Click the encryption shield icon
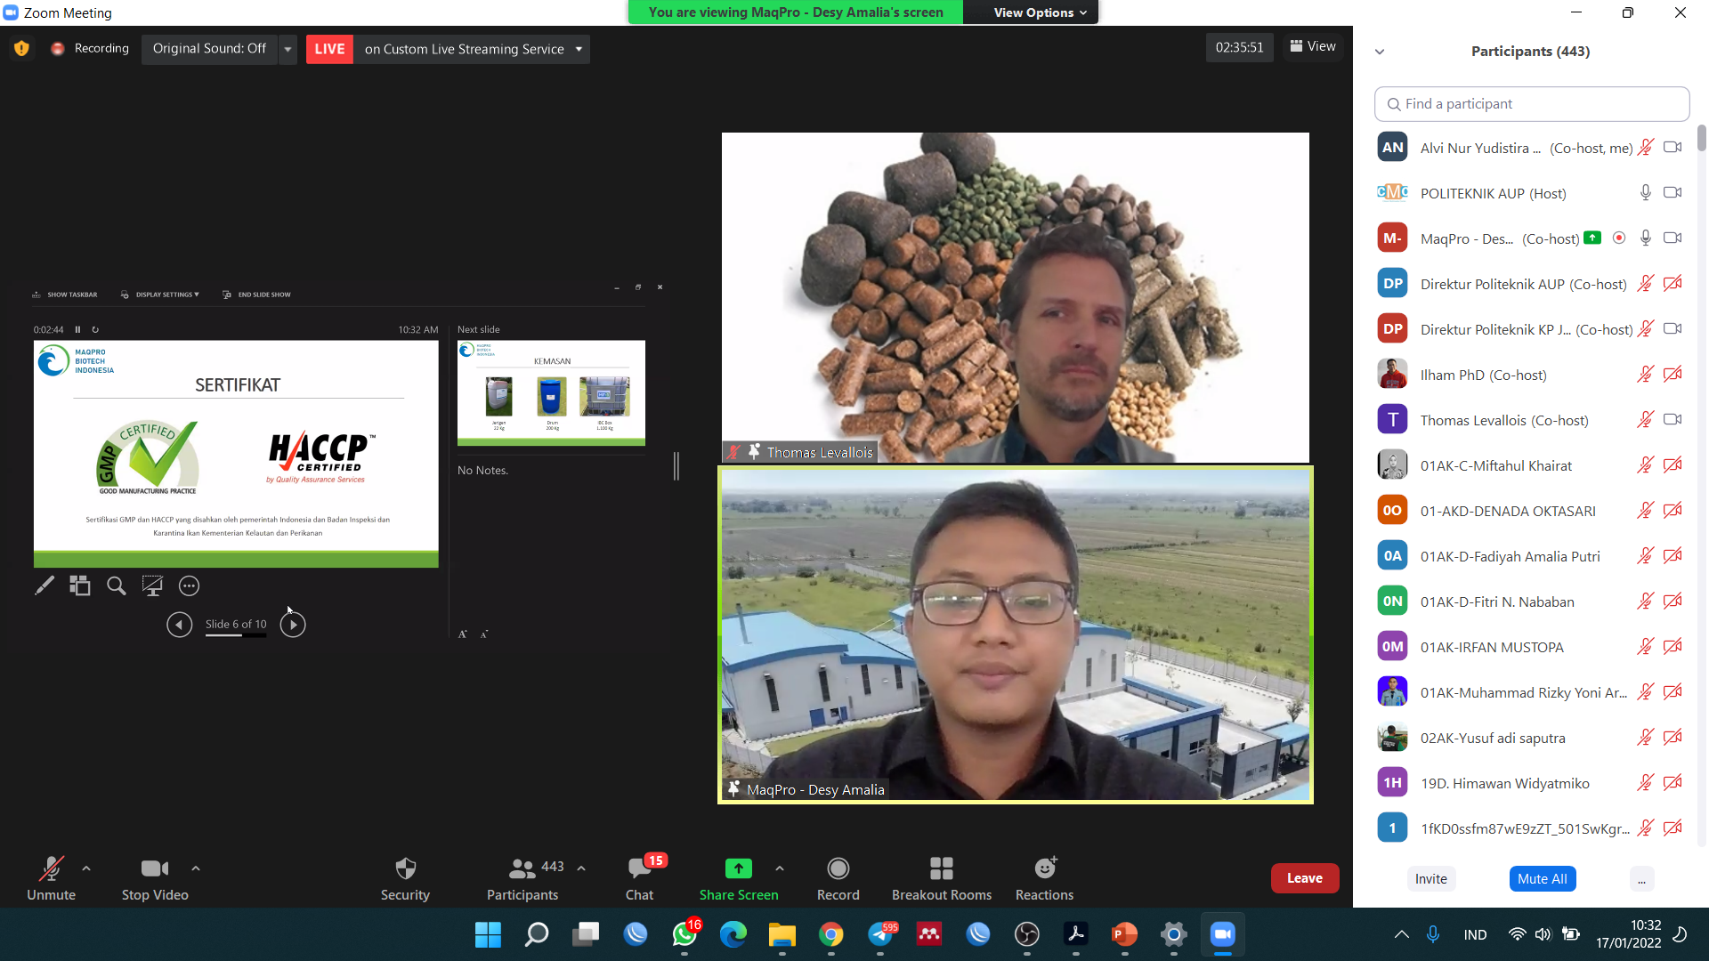Viewport: 1709px width, 961px height. pos(21,48)
